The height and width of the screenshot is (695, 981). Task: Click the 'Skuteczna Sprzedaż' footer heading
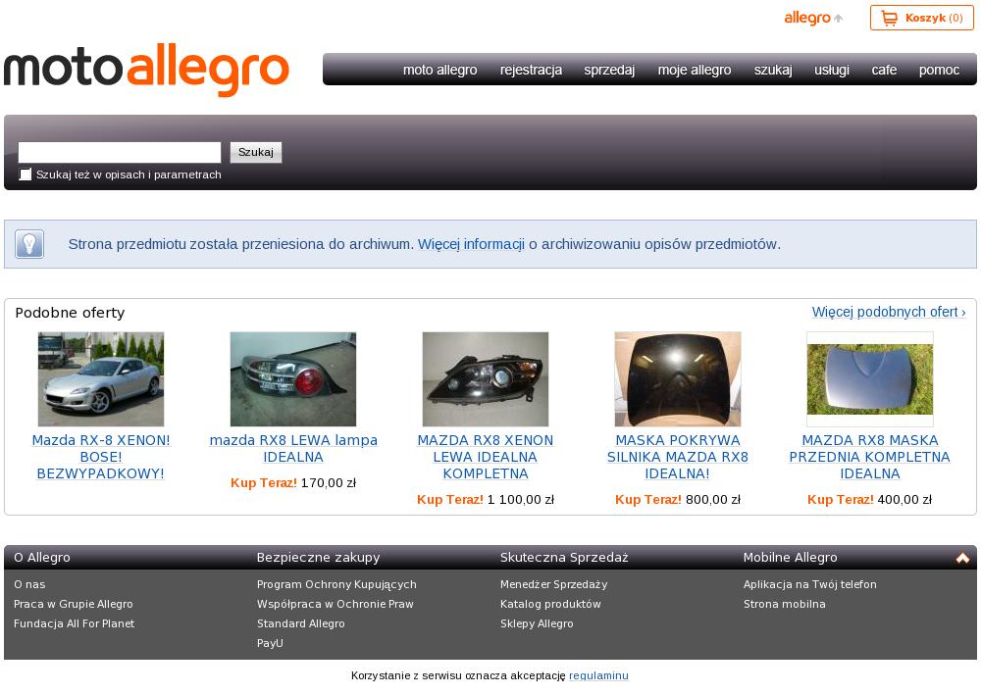[x=564, y=558]
